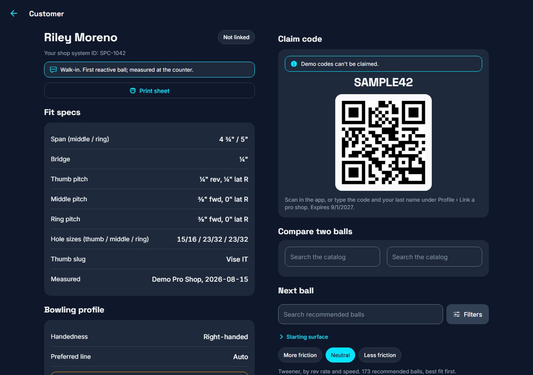533x375 pixels.
Task: Click the Compare two balls heading
Action: click(x=315, y=231)
